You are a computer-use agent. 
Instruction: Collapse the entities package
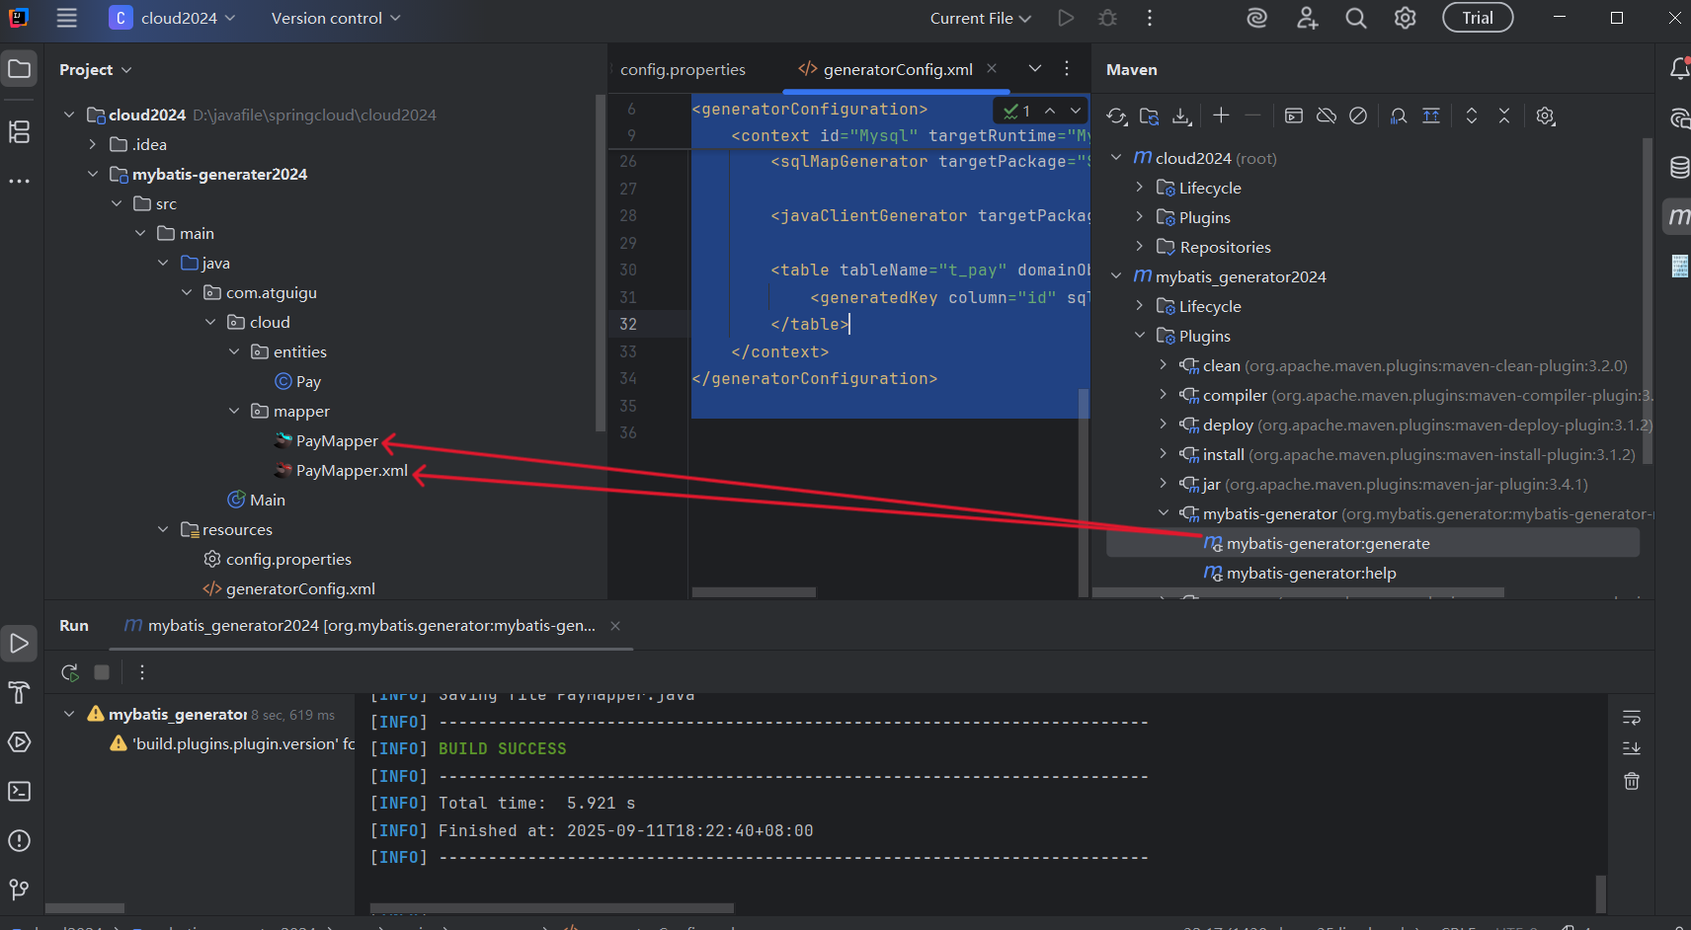click(x=234, y=351)
